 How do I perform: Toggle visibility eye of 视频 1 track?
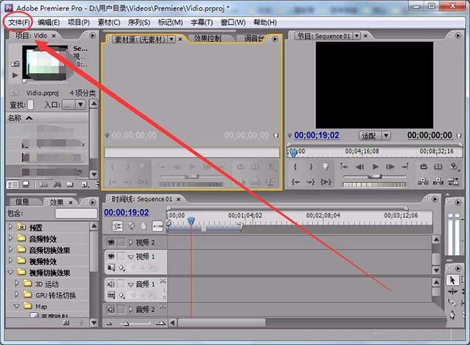point(111,256)
